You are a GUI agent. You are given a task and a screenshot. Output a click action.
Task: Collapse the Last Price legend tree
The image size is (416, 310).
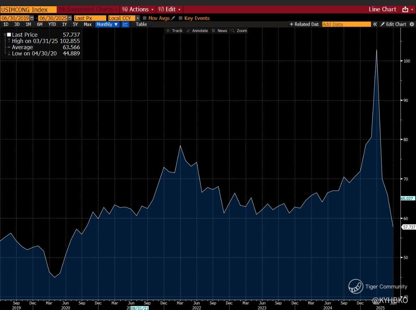4,35
